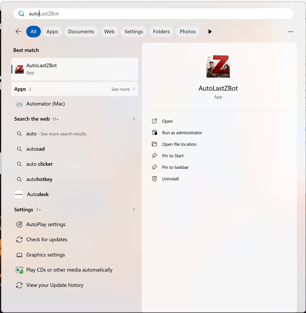Select Pin to Start

point(173,156)
